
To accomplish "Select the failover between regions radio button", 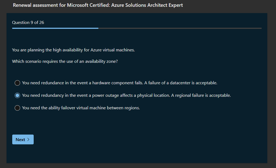I will point(17,108).
